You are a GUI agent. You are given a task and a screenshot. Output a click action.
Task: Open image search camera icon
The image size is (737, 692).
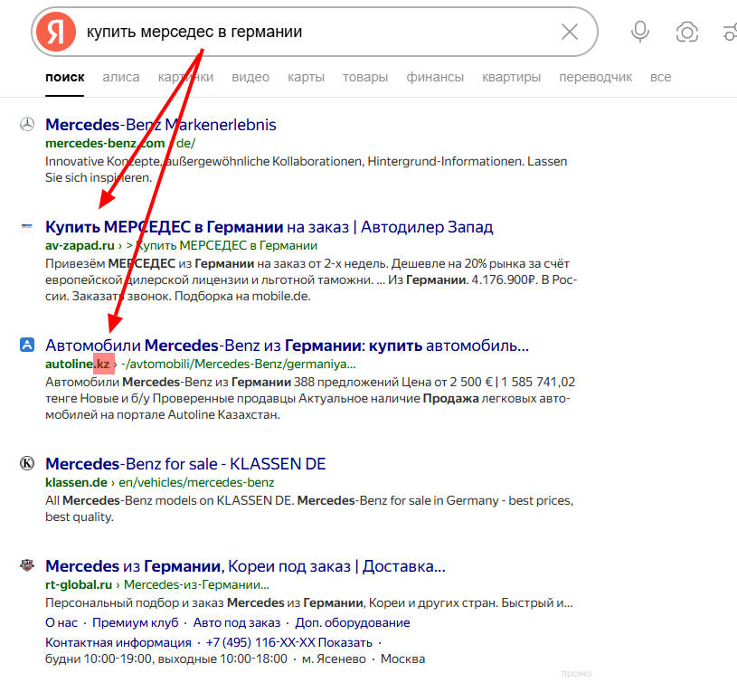(x=687, y=33)
